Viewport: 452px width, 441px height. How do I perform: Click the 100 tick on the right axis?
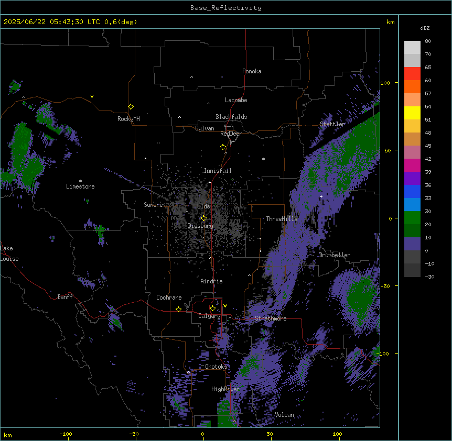(x=385, y=83)
